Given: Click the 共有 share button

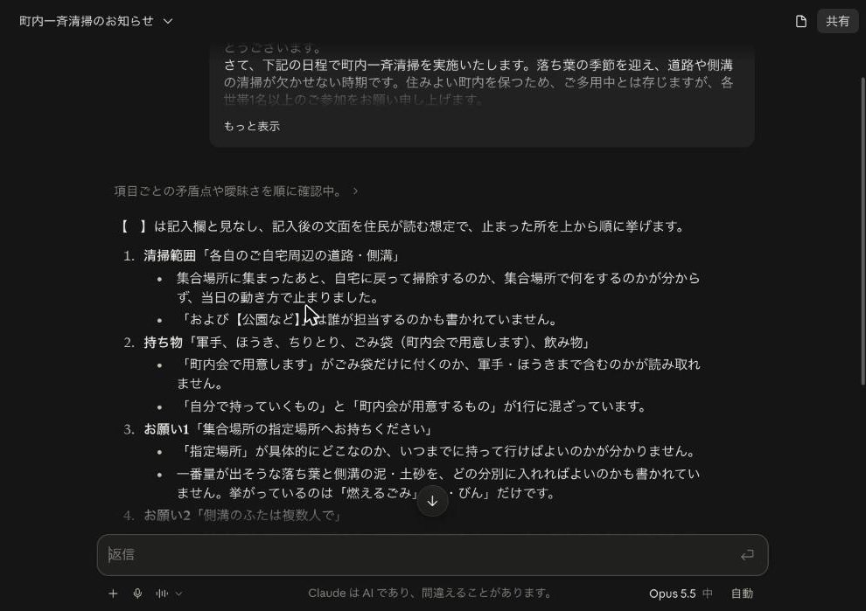Looking at the screenshot, I should (837, 22).
